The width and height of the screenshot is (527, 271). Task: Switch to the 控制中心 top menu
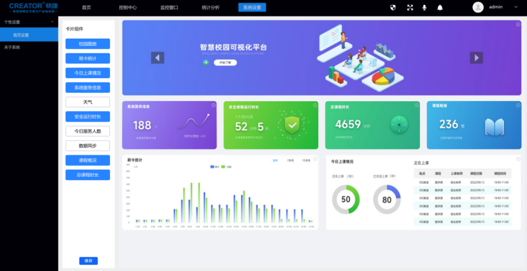click(128, 8)
